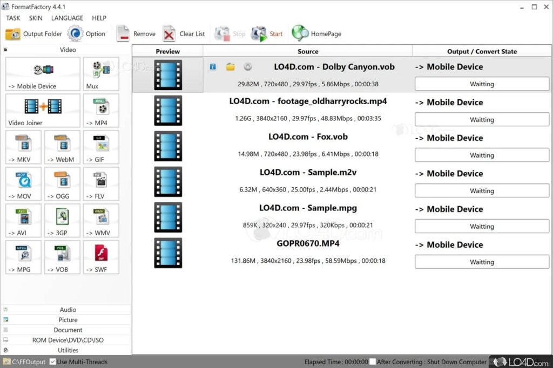Open the Output Folder toolbar button
The width and height of the screenshot is (553, 368).
(33, 34)
